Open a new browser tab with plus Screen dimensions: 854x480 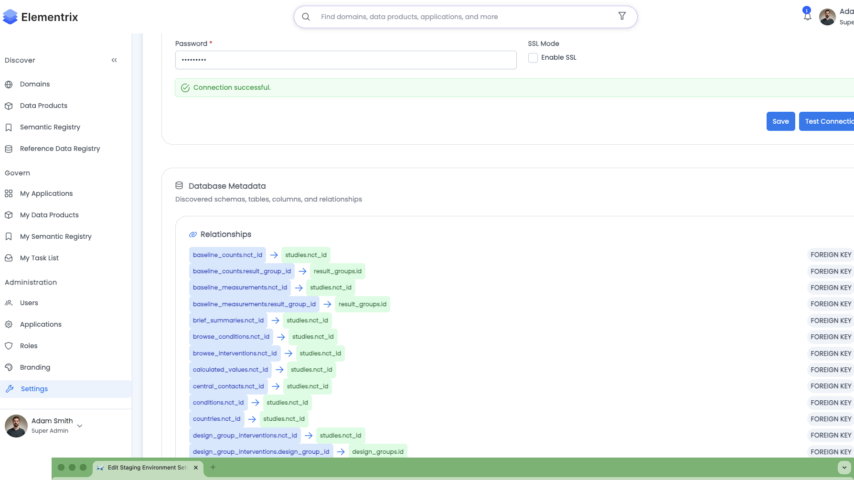tap(213, 467)
